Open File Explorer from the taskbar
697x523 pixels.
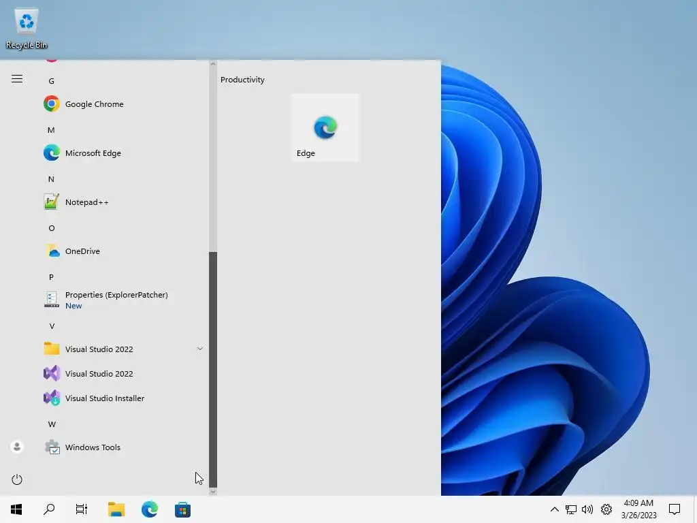point(116,509)
